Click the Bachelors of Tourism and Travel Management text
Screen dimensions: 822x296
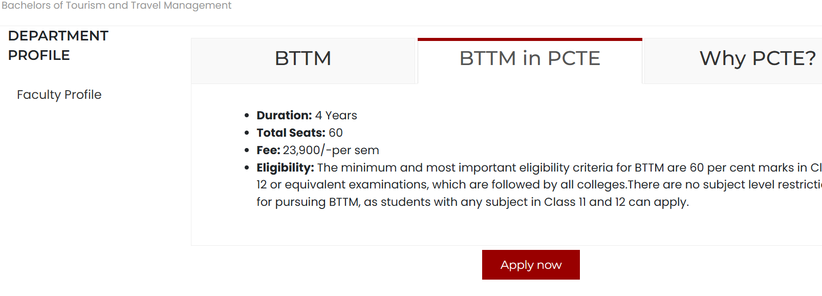point(117,6)
